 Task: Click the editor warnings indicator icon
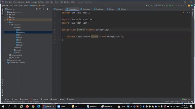184,13
